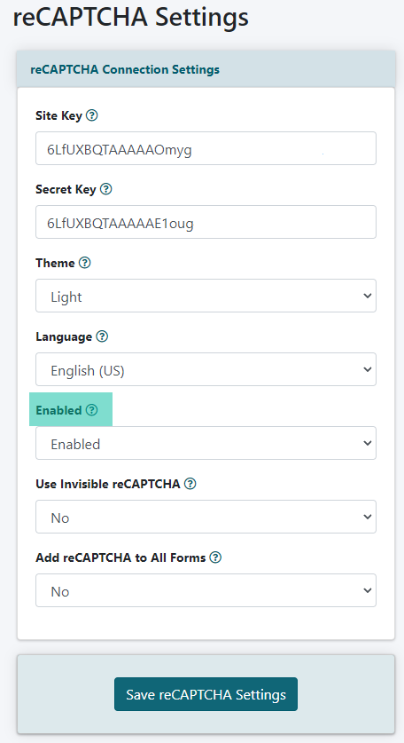404x743 pixels.
Task: Open the Enabled status dropdown
Action: coord(206,443)
